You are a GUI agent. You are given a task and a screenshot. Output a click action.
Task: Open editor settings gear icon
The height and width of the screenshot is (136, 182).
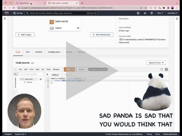tap(166, 69)
